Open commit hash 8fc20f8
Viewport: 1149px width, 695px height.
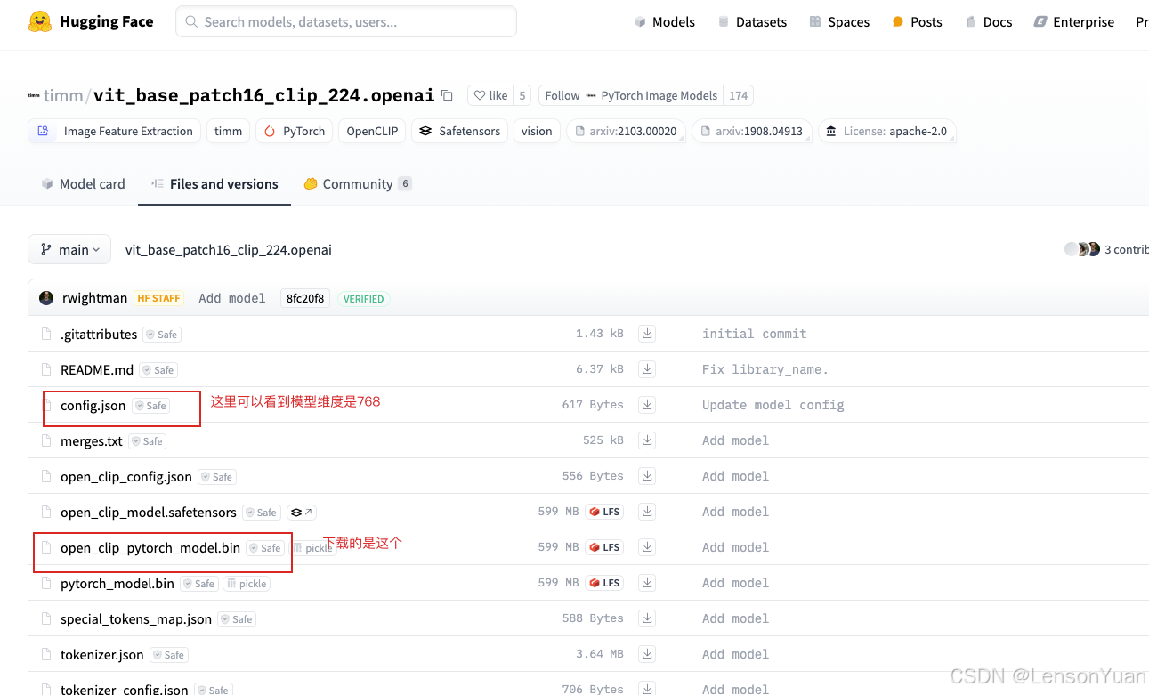(x=305, y=298)
